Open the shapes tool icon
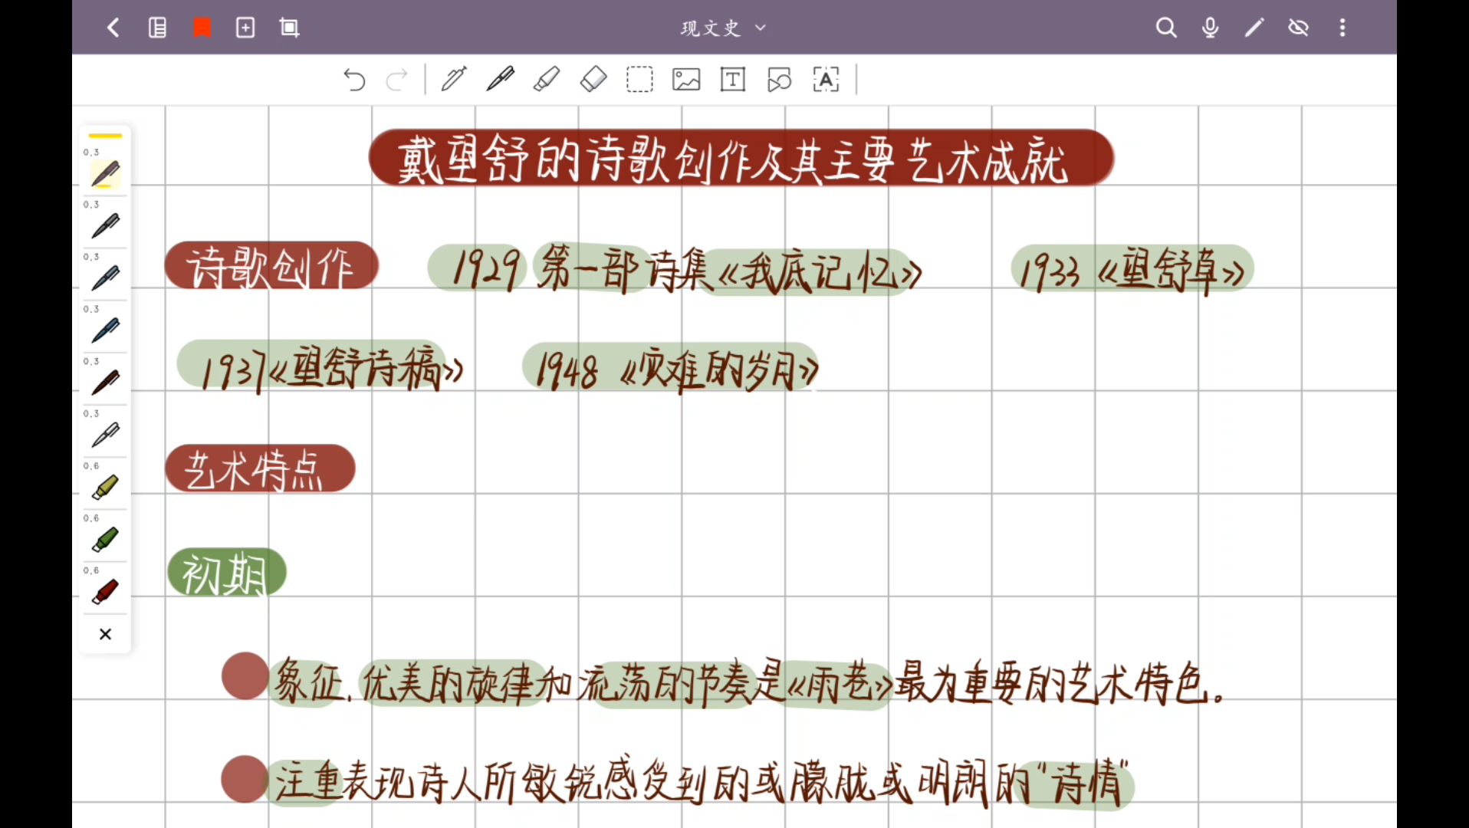Image resolution: width=1469 pixels, height=828 pixels. (779, 80)
